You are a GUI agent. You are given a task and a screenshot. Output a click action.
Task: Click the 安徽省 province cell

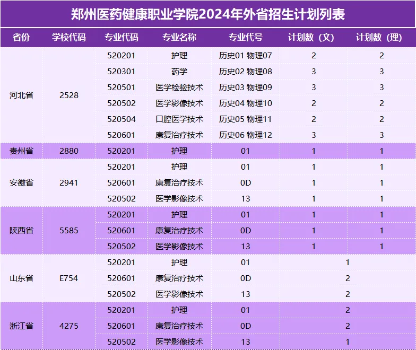[x=21, y=182]
